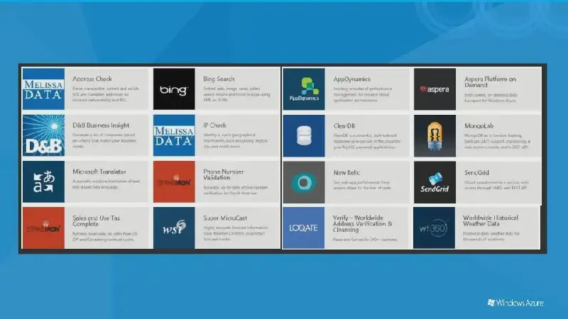Select the New Relic circular logo

point(304,182)
